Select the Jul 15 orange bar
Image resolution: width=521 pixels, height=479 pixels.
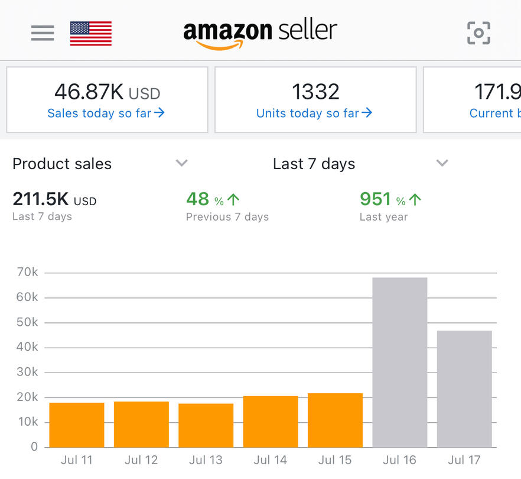pos(335,420)
